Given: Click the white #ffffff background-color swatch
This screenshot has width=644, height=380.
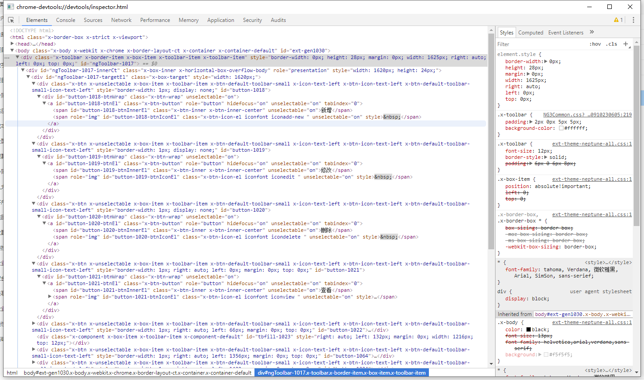Looking at the screenshot, I should (x=561, y=128).
